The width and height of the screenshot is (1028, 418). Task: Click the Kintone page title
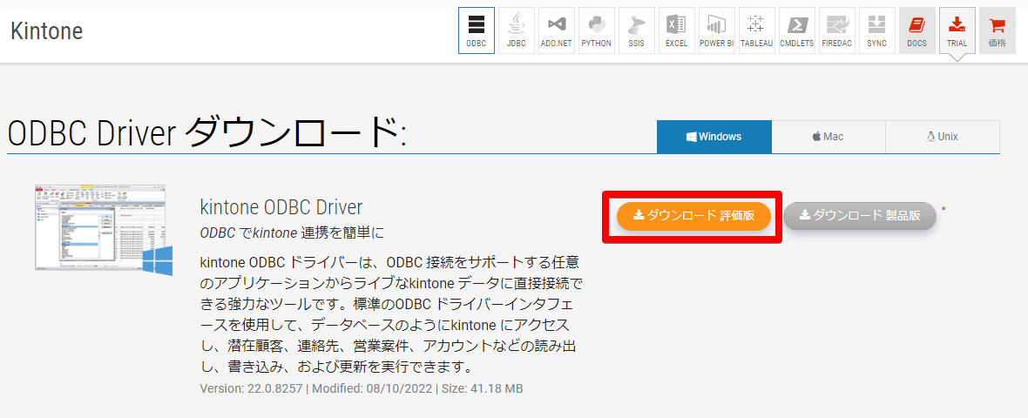point(46,30)
